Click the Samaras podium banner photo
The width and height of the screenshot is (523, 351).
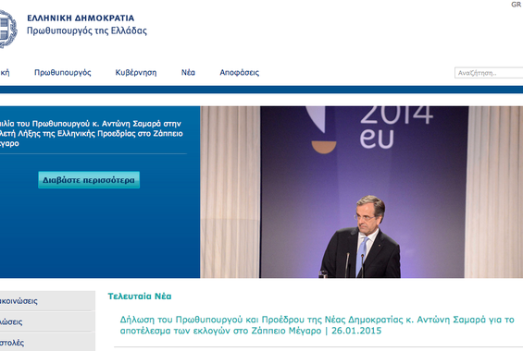pyautogui.click(x=362, y=192)
